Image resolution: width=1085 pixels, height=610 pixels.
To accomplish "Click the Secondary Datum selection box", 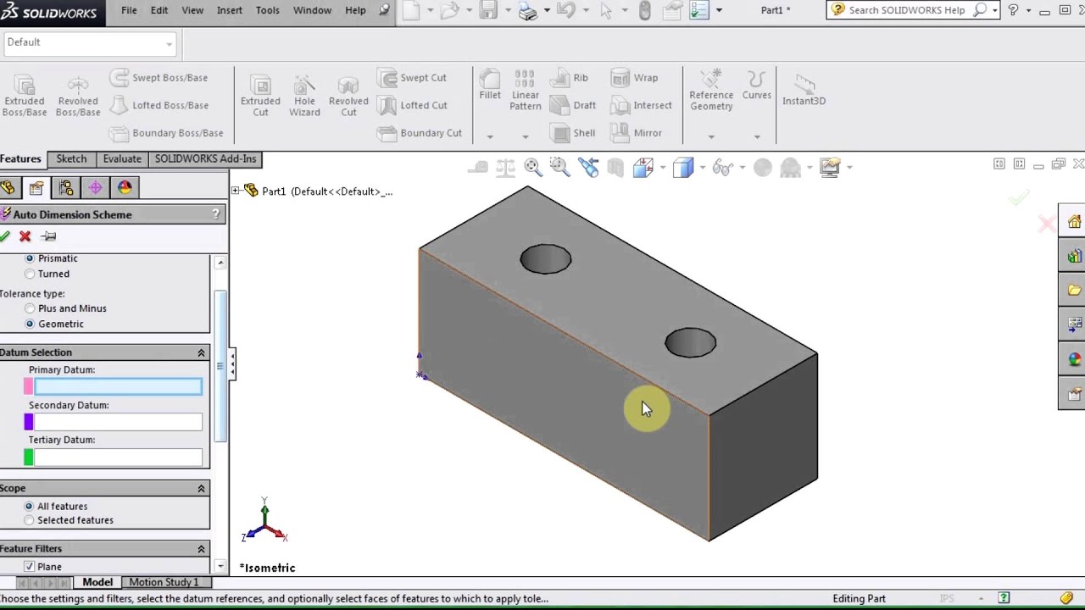I will pyautogui.click(x=118, y=422).
